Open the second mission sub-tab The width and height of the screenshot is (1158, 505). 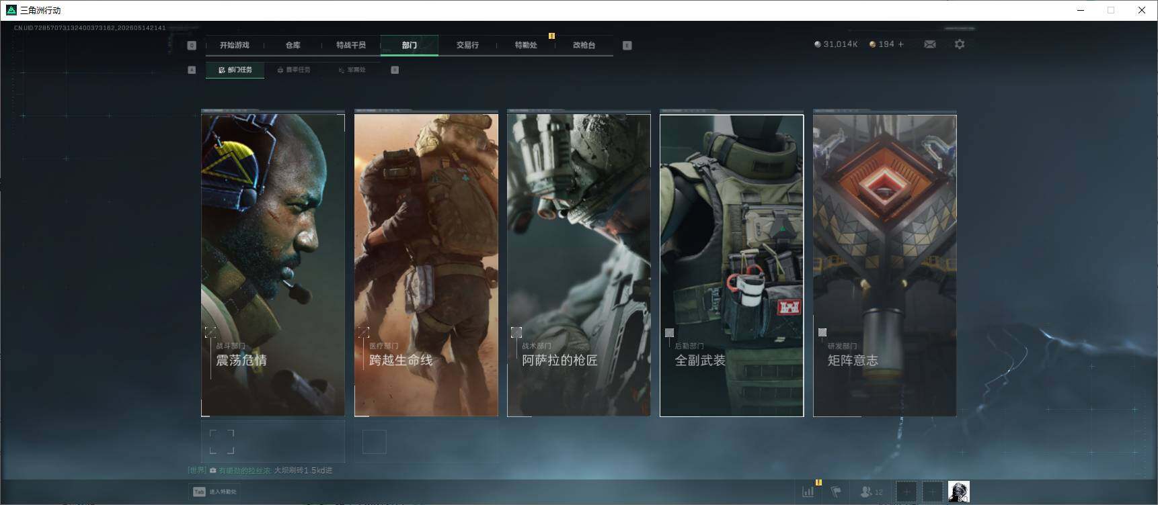pyautogui.click(x=294, y=70)
